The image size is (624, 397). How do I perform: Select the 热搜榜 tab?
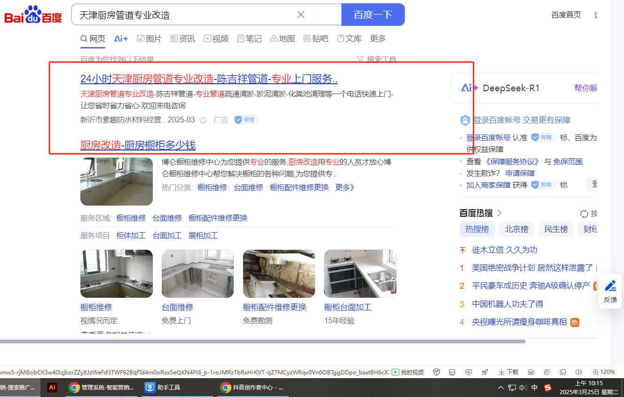(477, 229)
